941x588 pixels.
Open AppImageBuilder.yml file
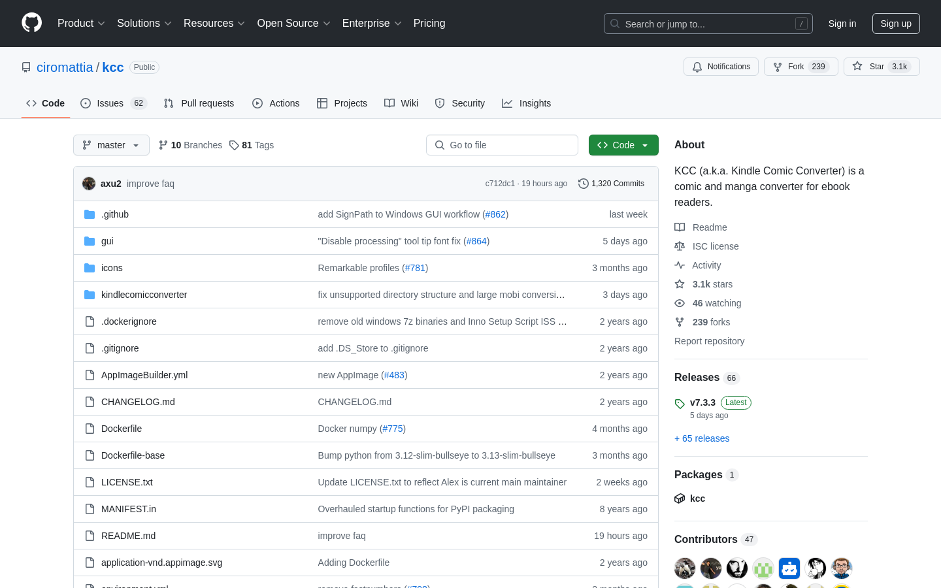(144, 375)
